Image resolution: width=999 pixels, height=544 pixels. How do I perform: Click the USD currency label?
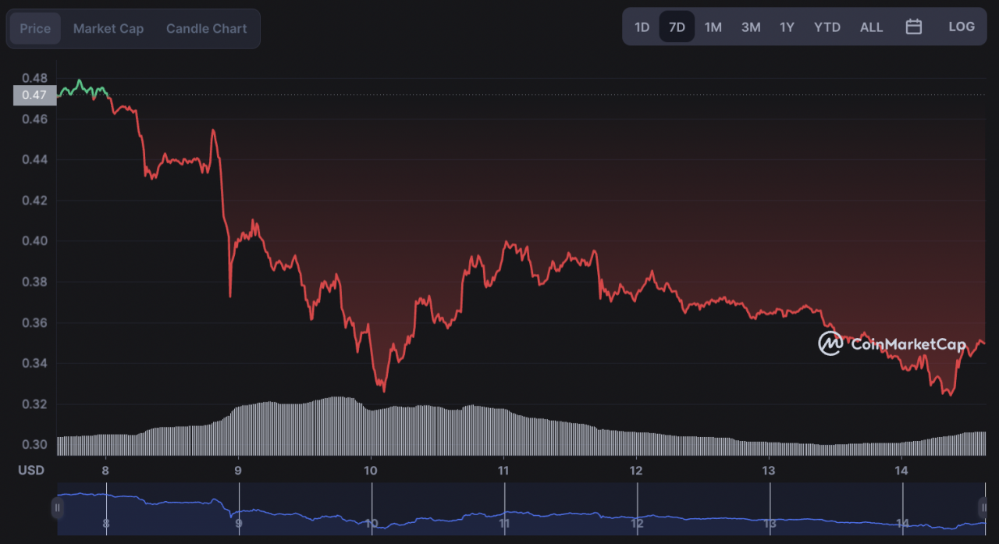31,470
